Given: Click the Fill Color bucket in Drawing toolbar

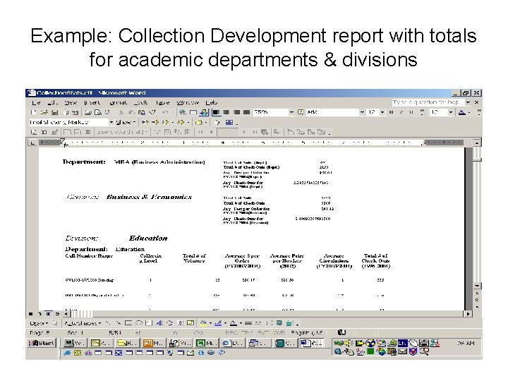Looking at the screenshot, I should (202, 323).
